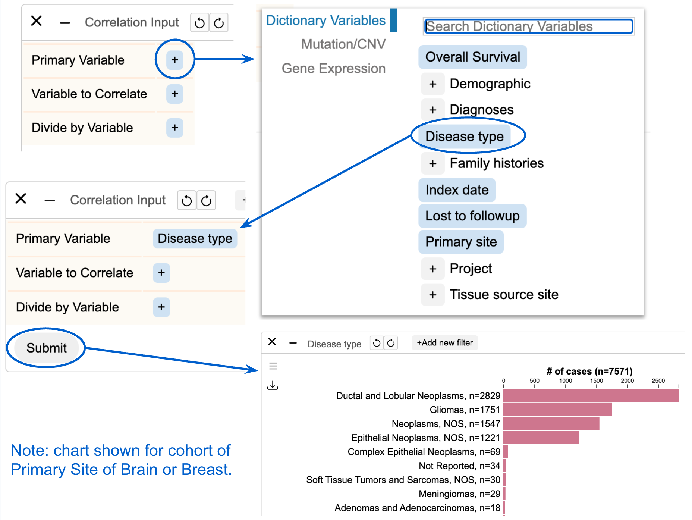Expand the Diagnoses variable group
The width and height of the screenshot is (692, 520).
(x=432, y=110)
